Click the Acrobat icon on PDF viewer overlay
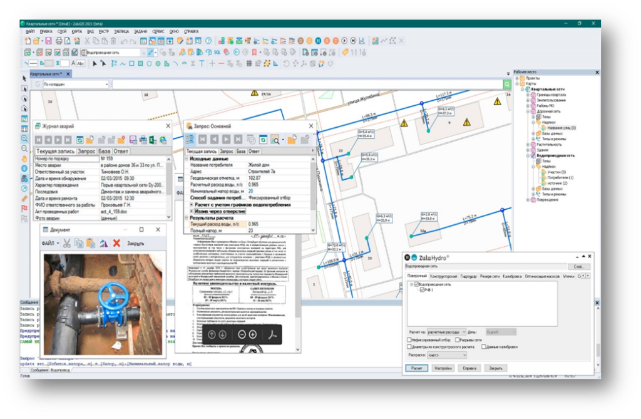The image size is (641, 419). (272, 334)
